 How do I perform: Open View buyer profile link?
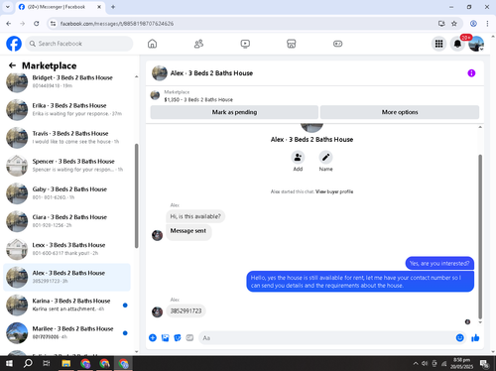(x=334, y=191)
